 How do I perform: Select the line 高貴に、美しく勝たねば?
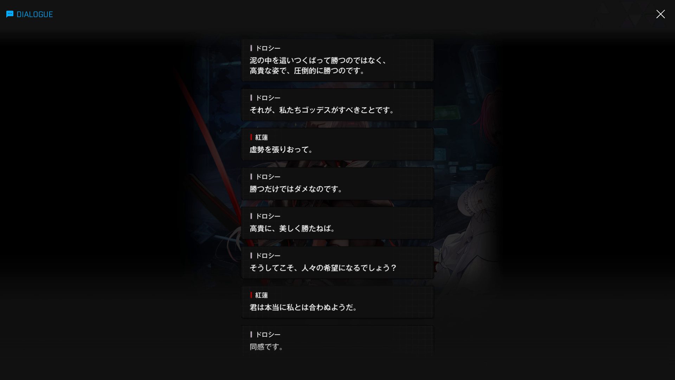337,223
